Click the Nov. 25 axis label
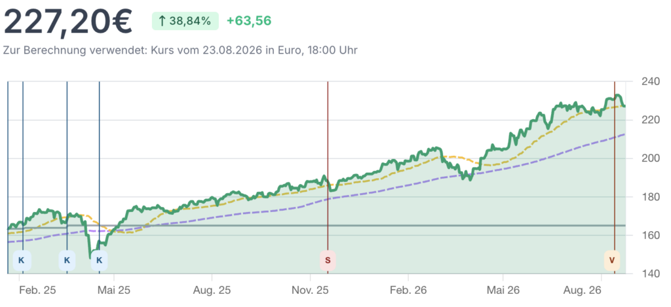The width and height of the screenshot is (671, 307). [x=310, y=291]
